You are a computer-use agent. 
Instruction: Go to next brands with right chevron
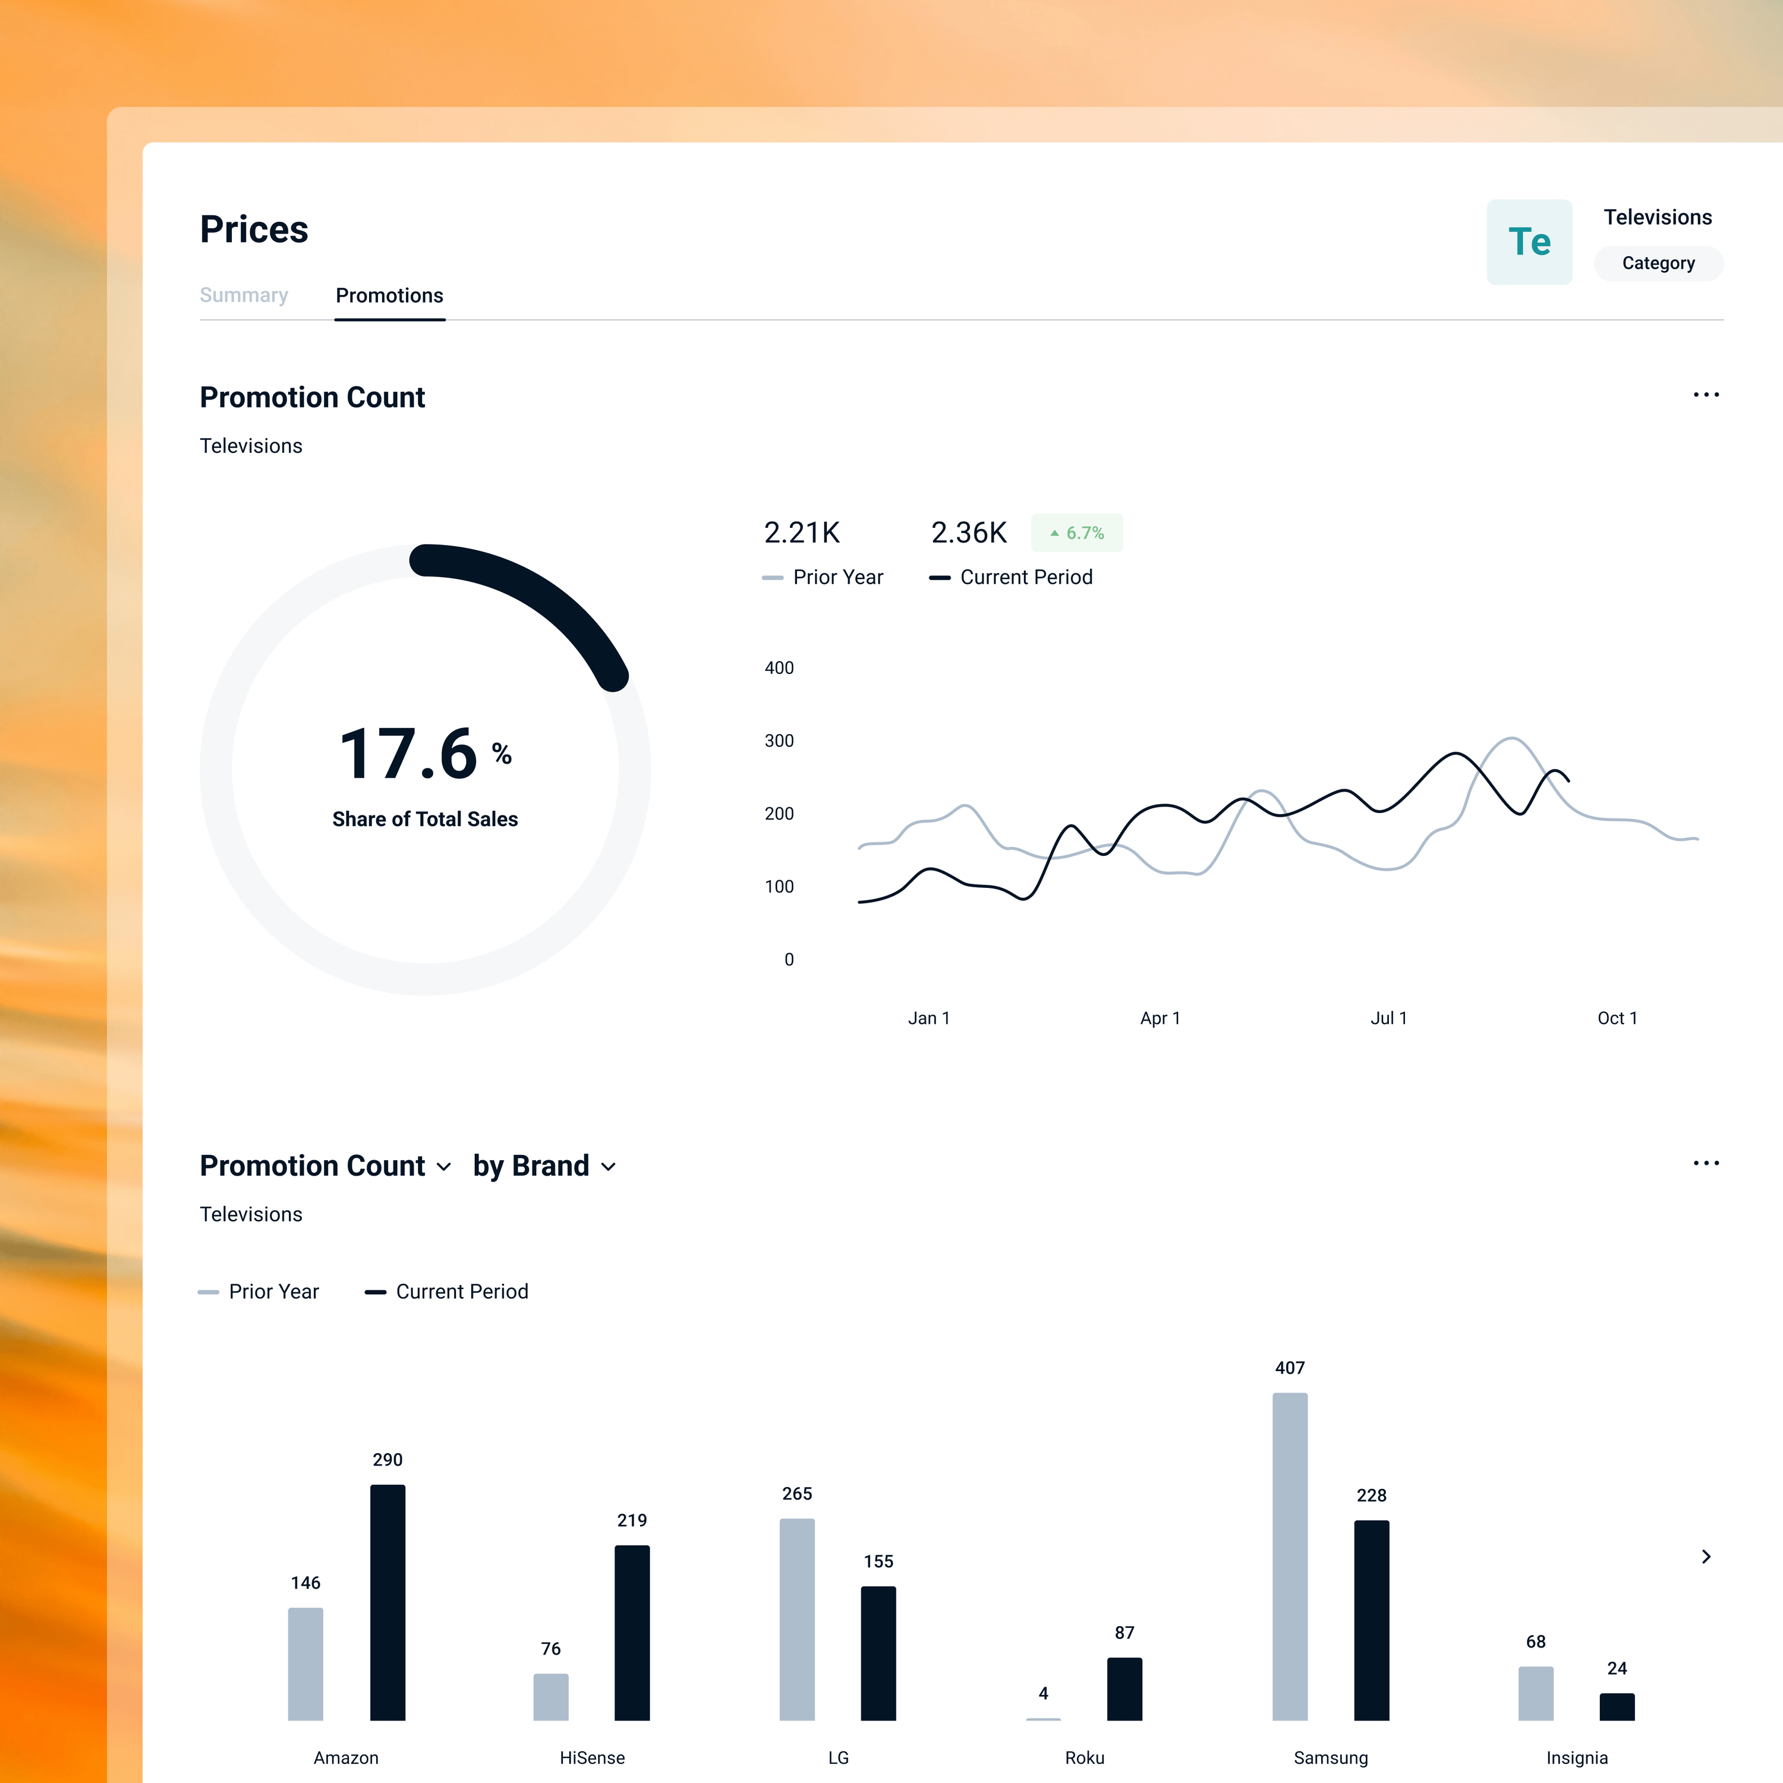pyautogui.click(x=1706, y=1557)
